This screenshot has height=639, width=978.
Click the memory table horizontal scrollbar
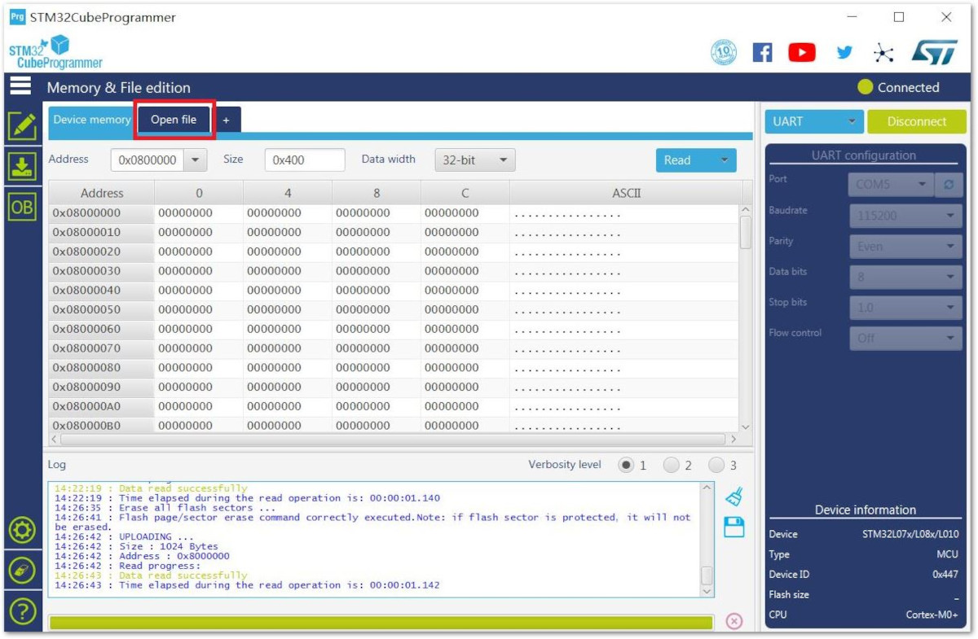click(x=394, y=439)
